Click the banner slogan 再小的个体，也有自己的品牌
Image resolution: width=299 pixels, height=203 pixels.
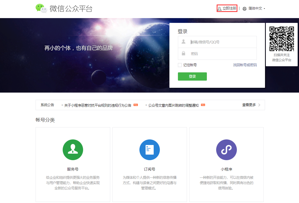79,48
